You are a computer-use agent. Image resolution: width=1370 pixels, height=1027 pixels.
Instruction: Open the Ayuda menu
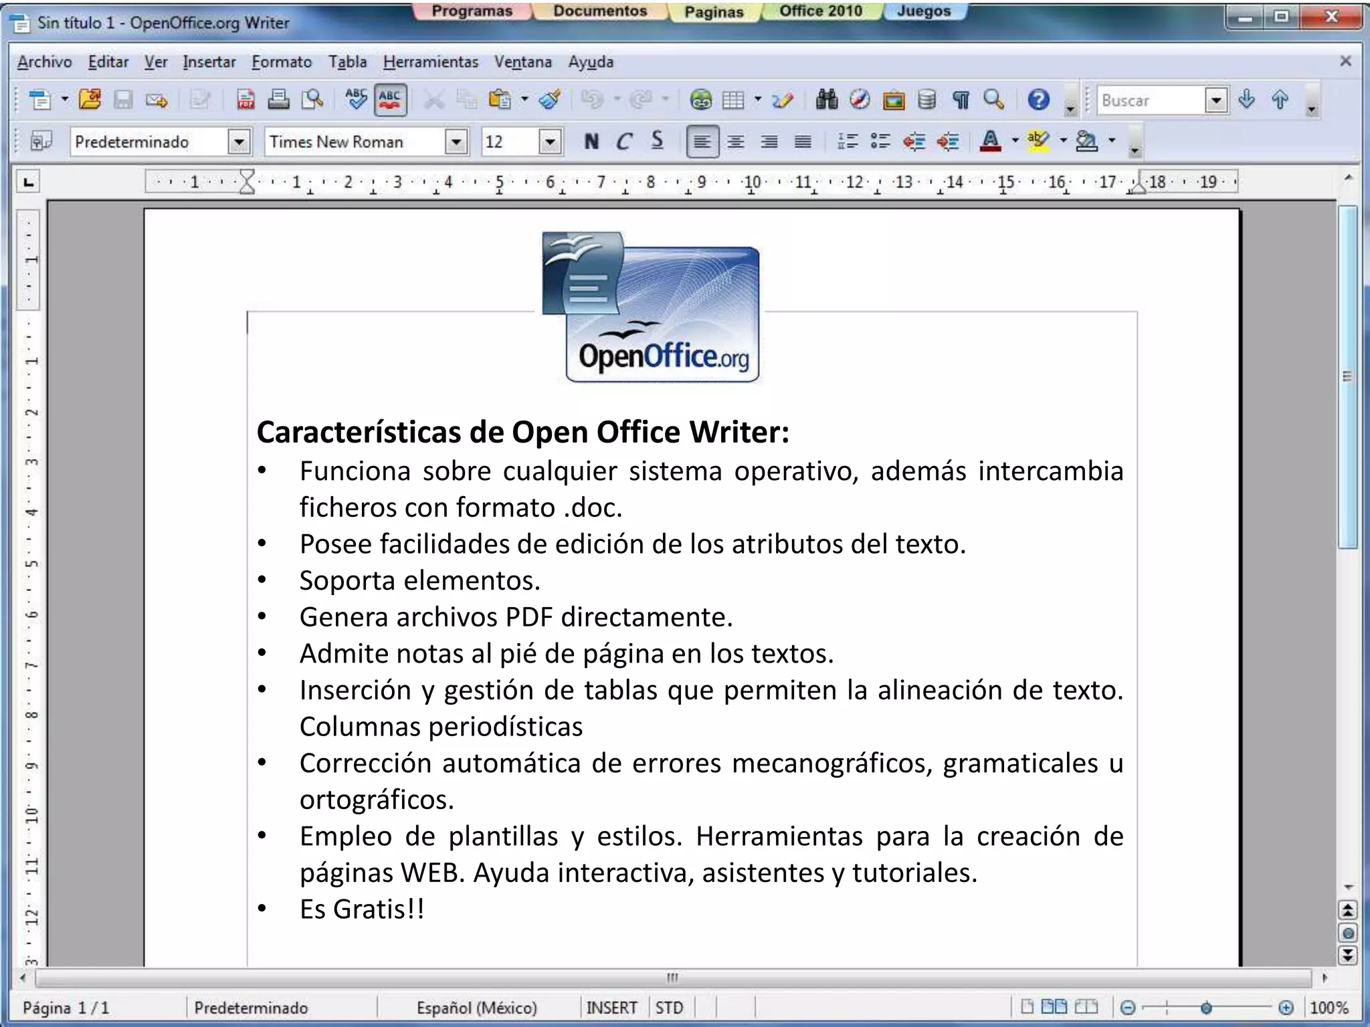click(x=591, y=62)
